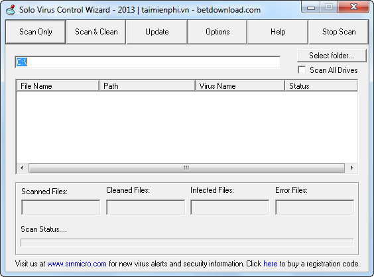Screen dimensions: 374x277
Task: Click the 'Scan Status....' label
Action: tap(44, 229)
